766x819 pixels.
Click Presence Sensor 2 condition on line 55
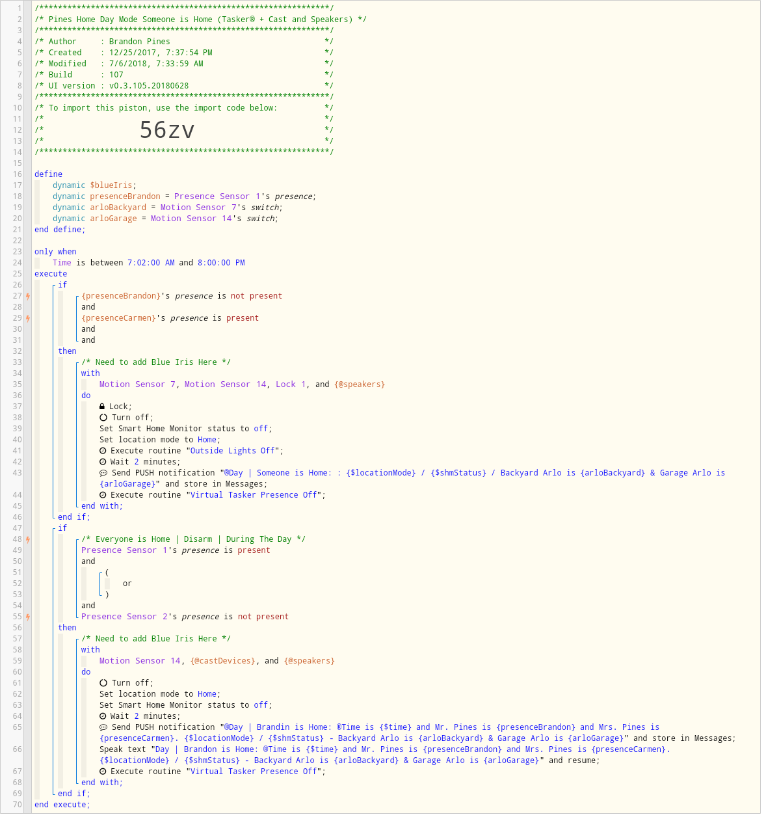pos(185,617)
